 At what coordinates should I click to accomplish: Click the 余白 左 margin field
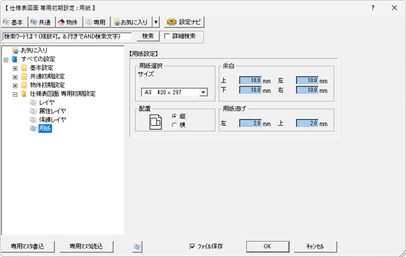point(307,80)
